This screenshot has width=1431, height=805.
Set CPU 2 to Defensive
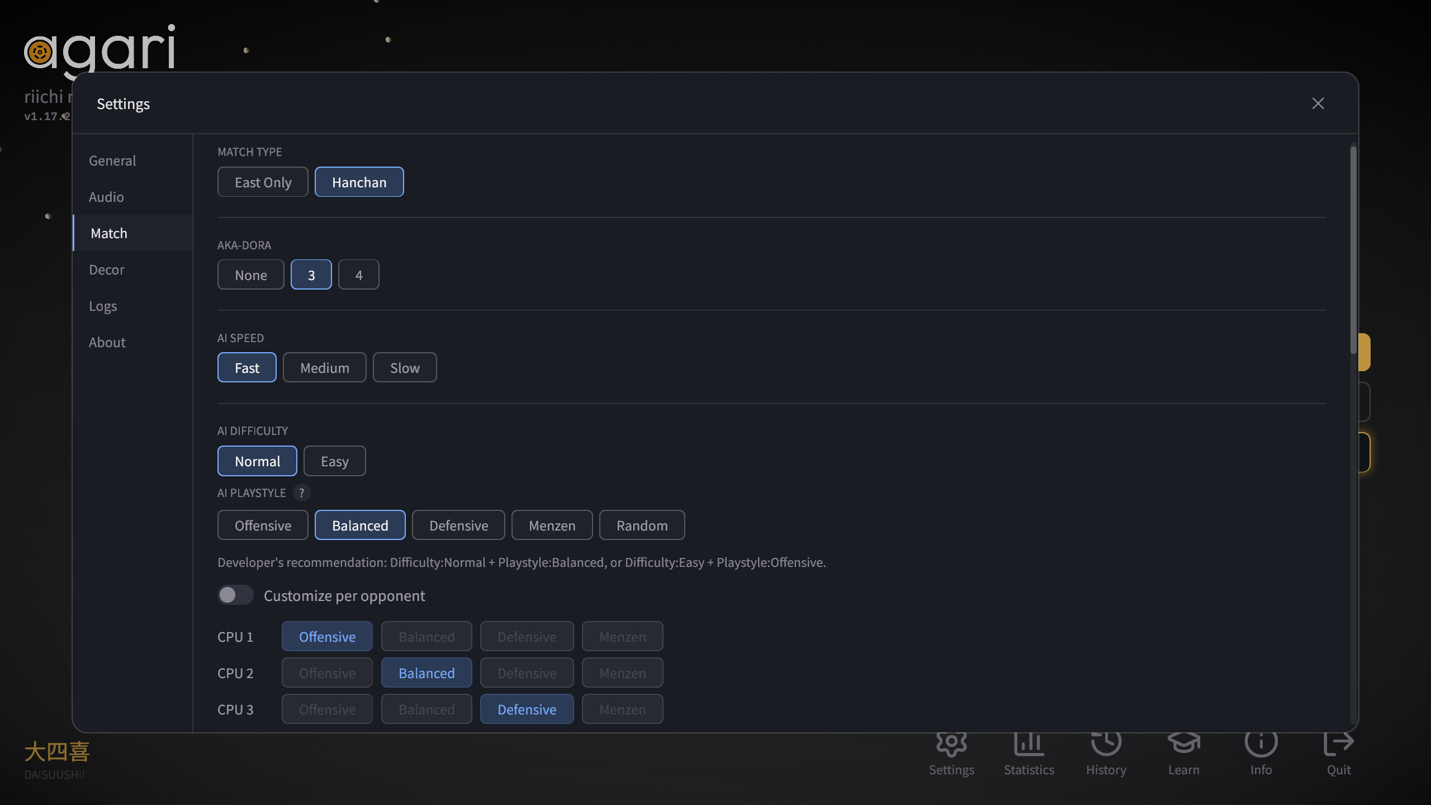(x=527, y=673)
